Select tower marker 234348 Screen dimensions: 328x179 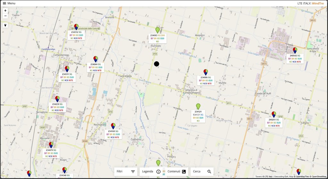[64, 170]
